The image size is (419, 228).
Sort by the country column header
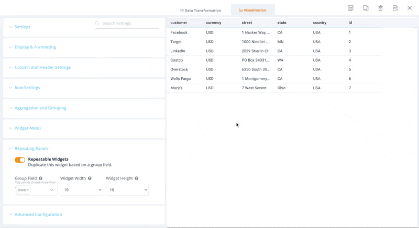pyautogui.click(x=319, y=22)
